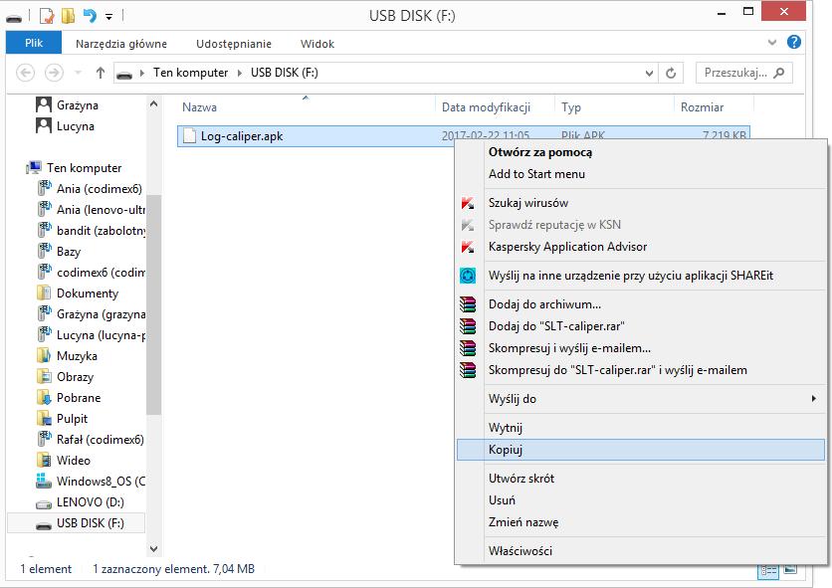Refresh the folder view
This screenshot has width=832, height=588.
[x=671, y=74]
